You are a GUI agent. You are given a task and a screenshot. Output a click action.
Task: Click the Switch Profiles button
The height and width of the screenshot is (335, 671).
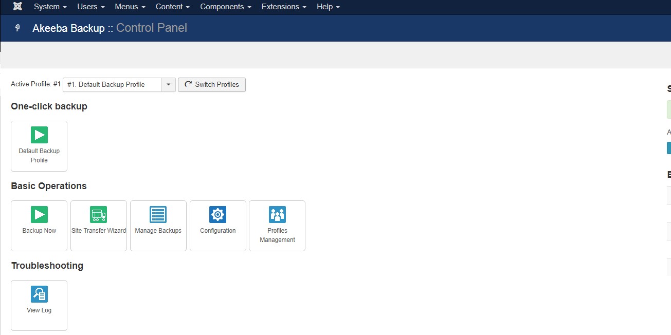pos(211,84)
